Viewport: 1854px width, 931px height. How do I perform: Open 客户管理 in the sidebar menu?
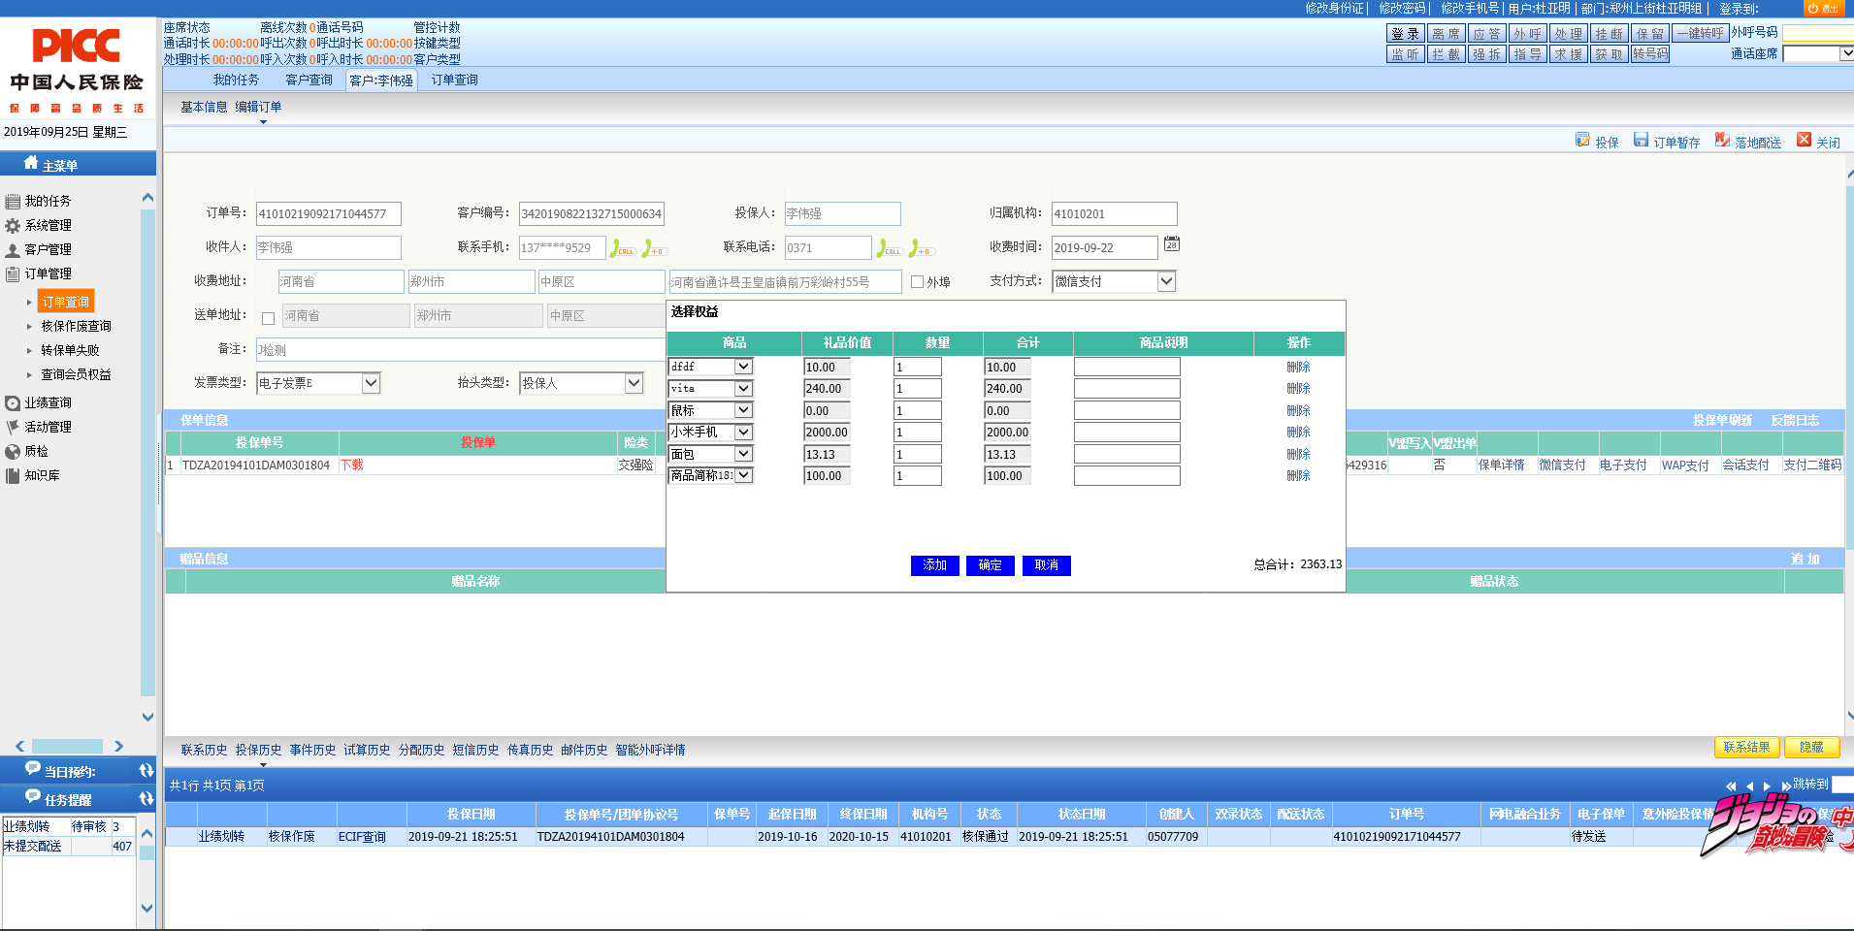tap(48, 249)
